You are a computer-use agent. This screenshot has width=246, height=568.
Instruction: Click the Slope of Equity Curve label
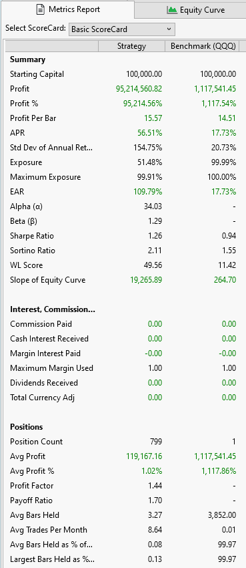(x=48, y=280)
